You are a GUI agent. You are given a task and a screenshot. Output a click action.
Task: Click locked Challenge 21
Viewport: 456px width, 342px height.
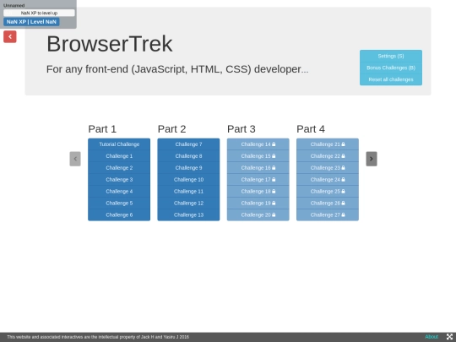pyautogui.click(x=328, y=144)
